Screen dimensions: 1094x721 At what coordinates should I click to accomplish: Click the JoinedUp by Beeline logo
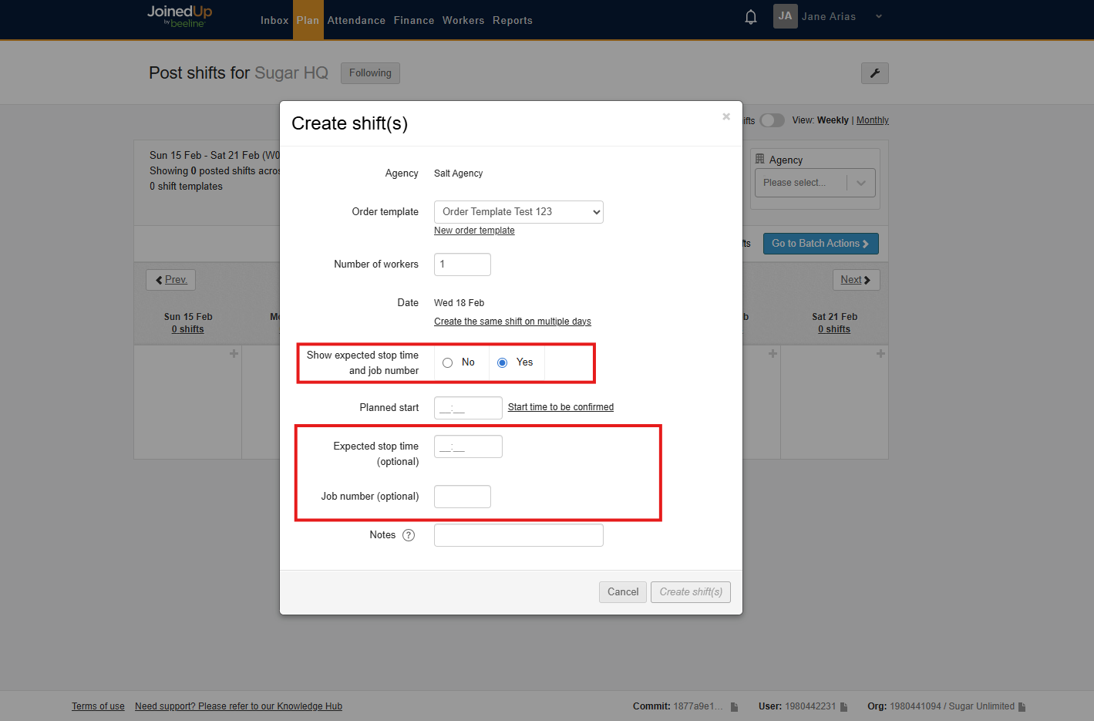pyautogui.click(x=179, y=16)
